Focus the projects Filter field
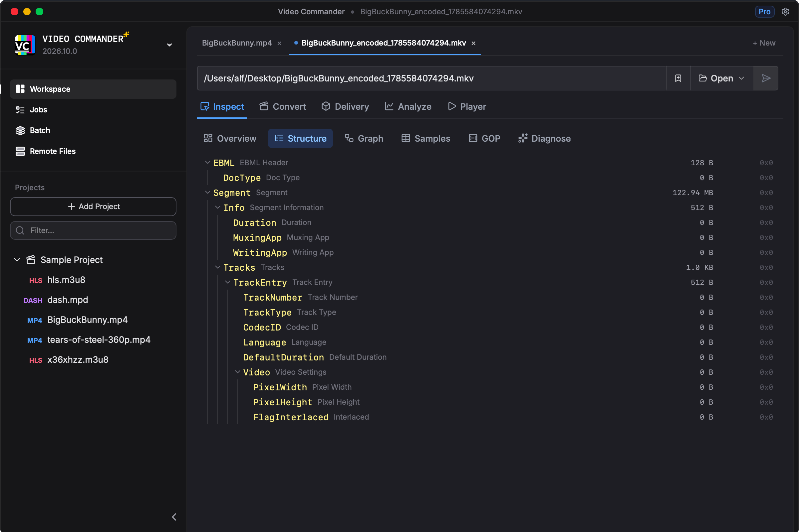 [93, 230]
